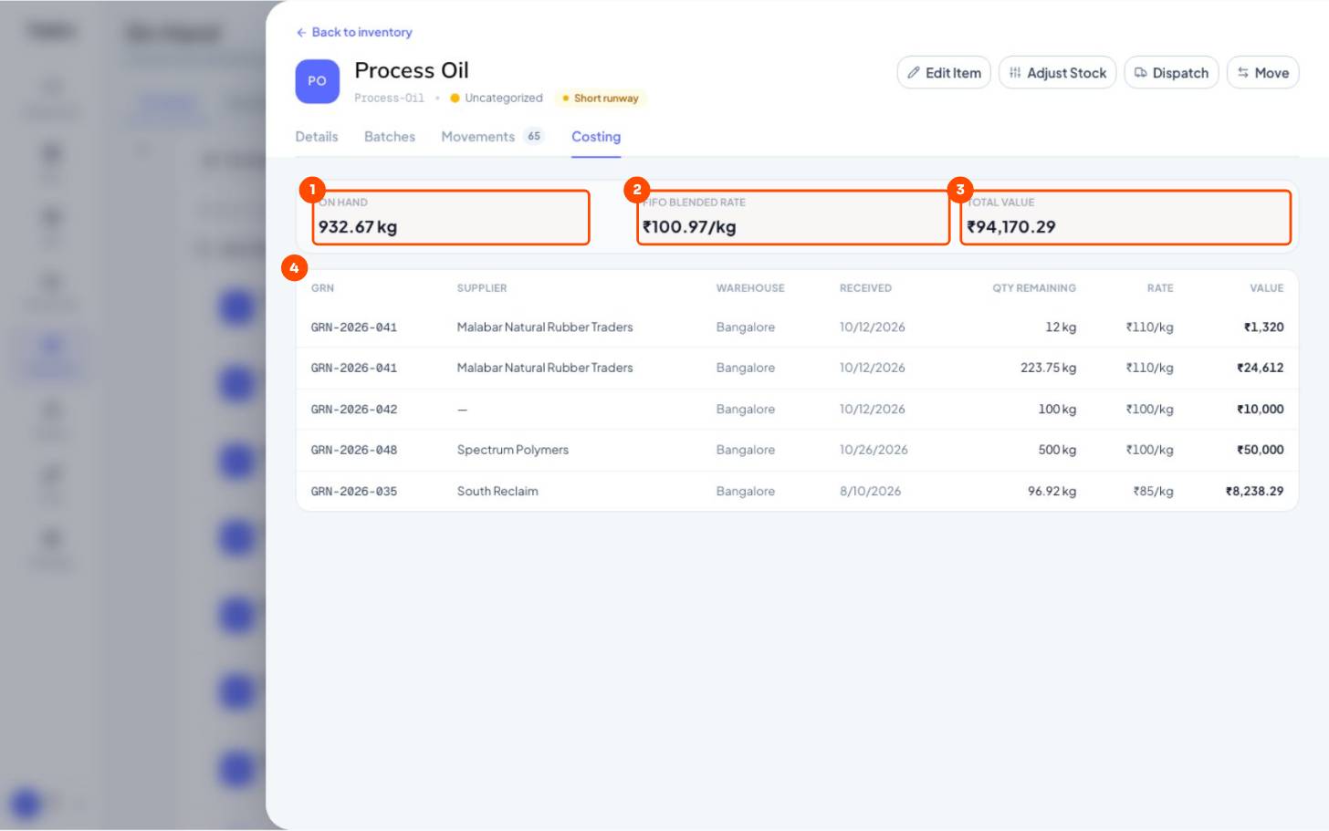Click the 10/26/2026 received date

tap(874, 450)
